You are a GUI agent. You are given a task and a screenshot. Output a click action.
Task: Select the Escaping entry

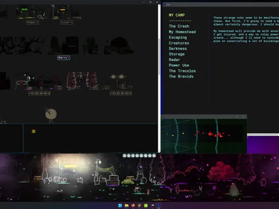pos(178,37)
